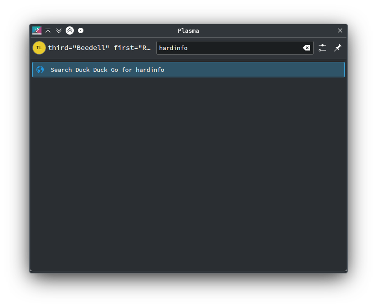Open the configure sliders icon
This screenshot has height=308, width=377.
(322, 48)
